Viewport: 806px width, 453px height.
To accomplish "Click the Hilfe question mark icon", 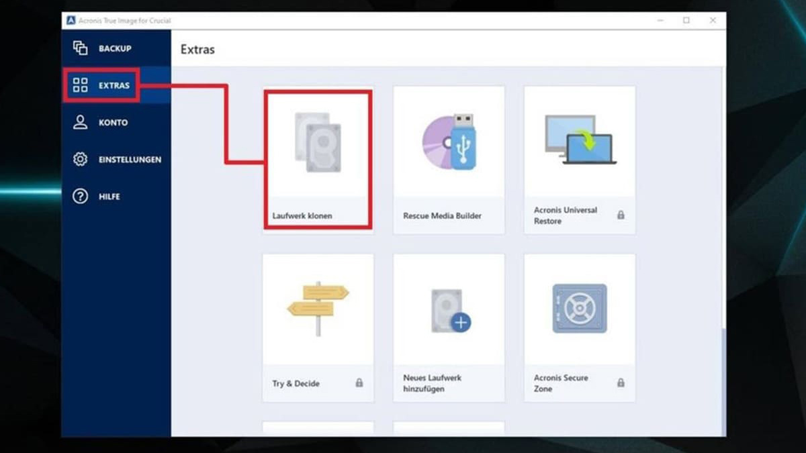I will click(x=81, y=197).
